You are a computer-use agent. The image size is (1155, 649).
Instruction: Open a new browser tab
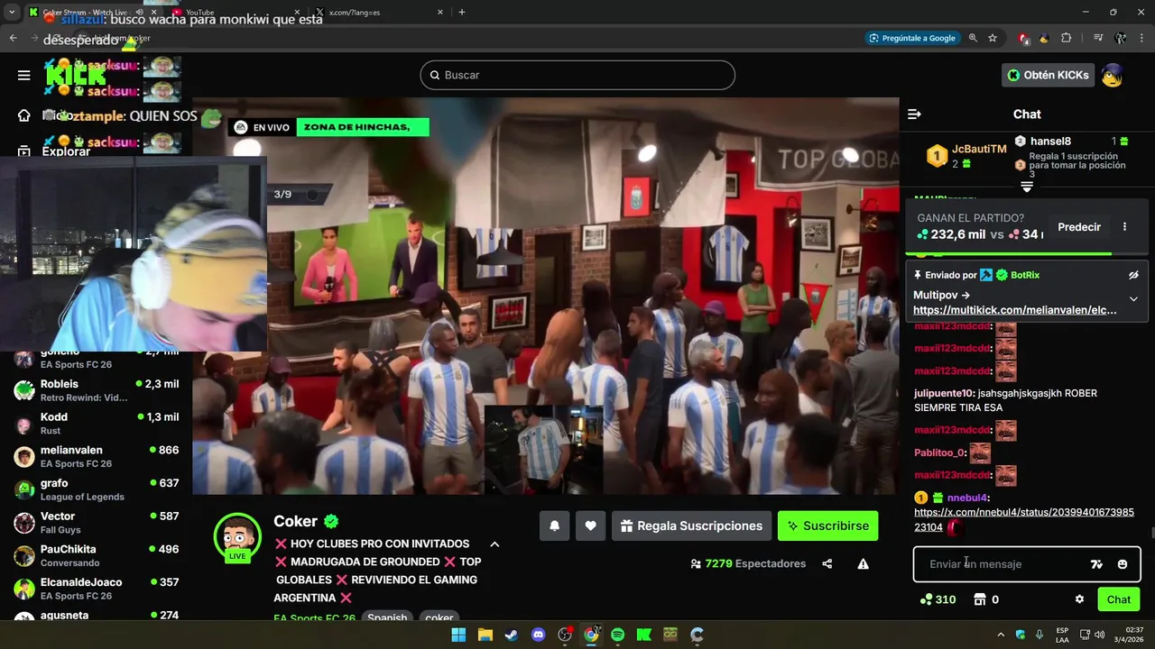pos(462,13)
